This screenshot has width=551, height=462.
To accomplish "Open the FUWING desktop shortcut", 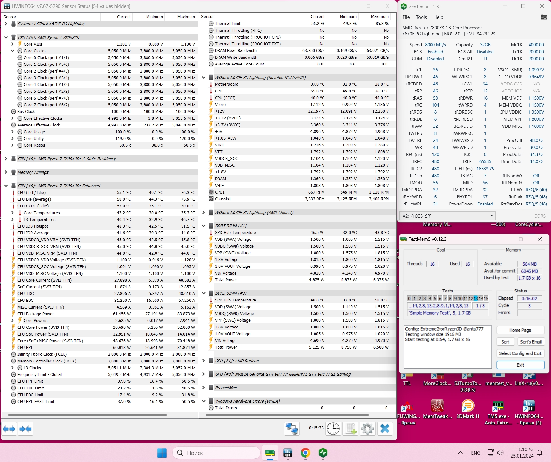I will pyautogui.click(x=408, y=412).
